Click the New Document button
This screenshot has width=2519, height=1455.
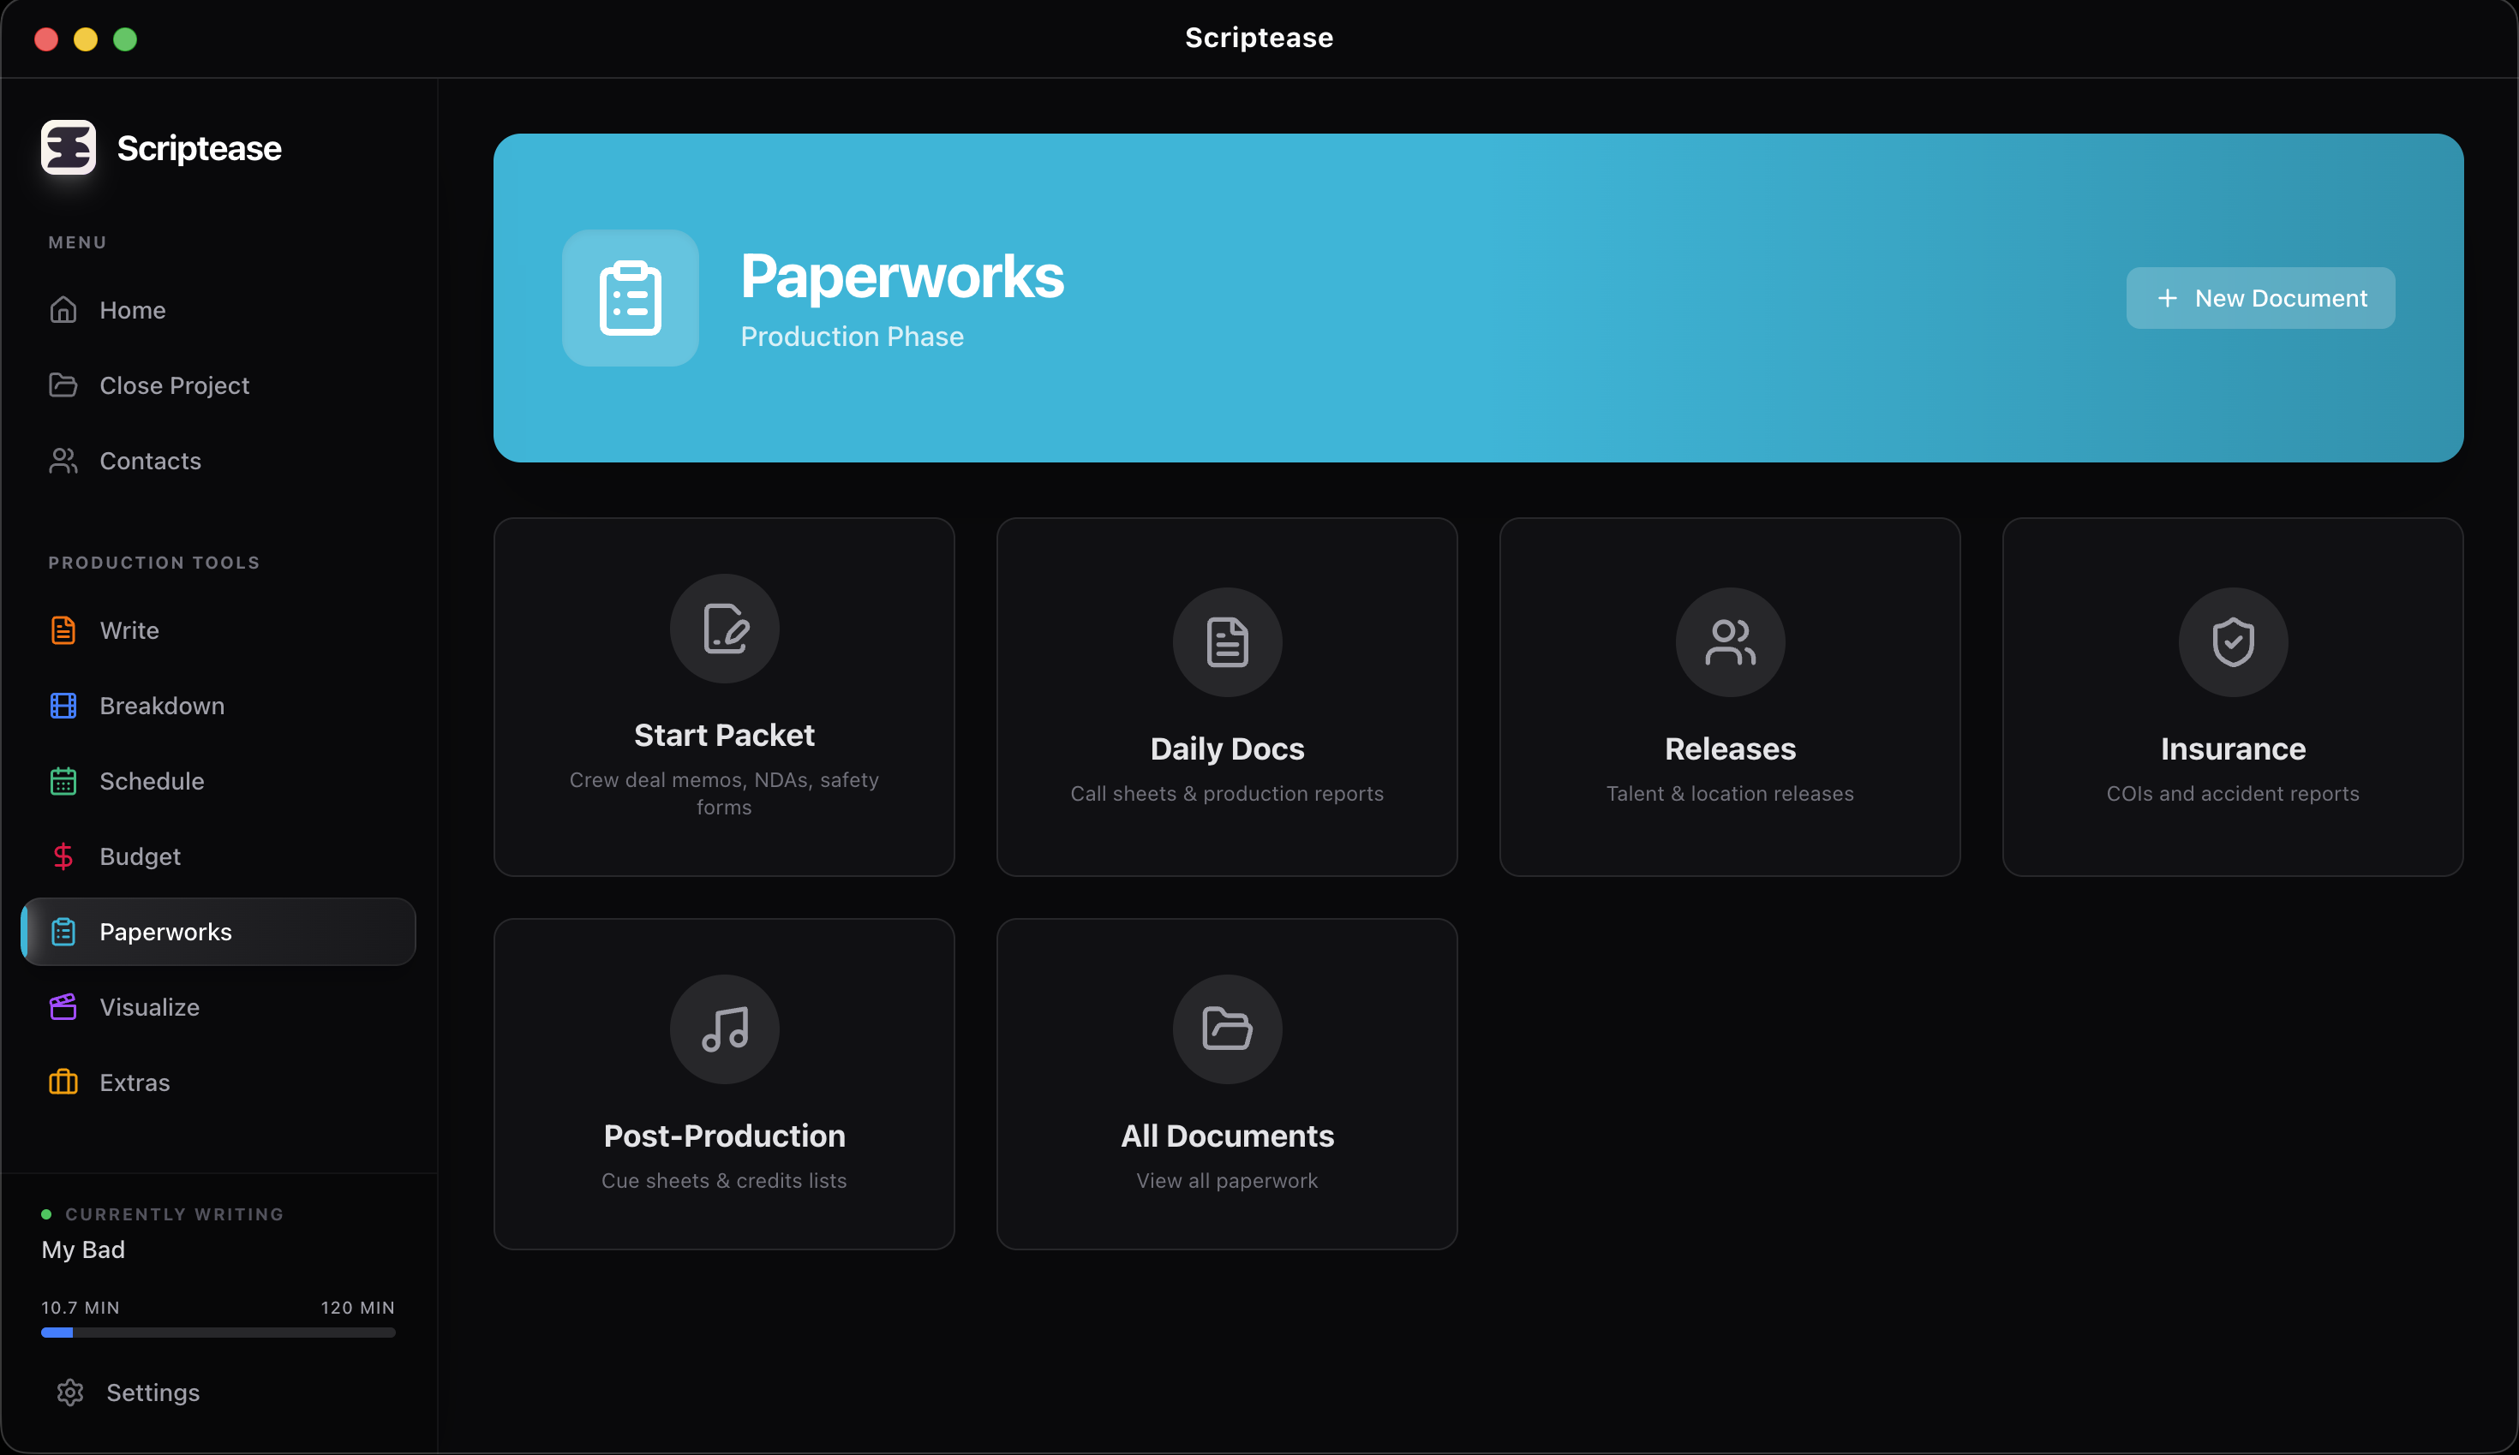tap(2260, 297)
